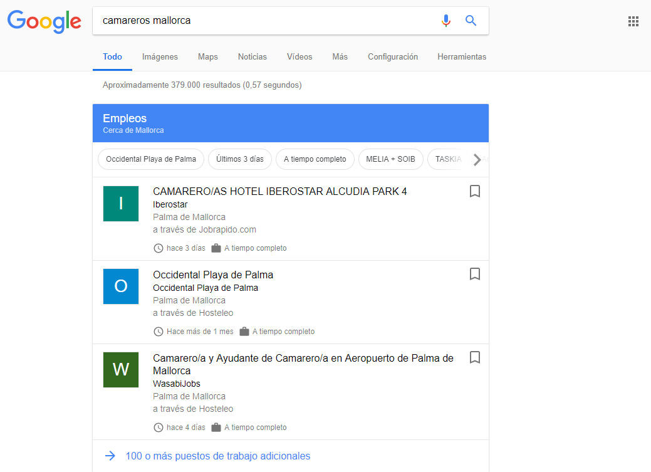651x472 pixels.
Task: Apply the A tiempo completo filter chip
Action: 315,159
